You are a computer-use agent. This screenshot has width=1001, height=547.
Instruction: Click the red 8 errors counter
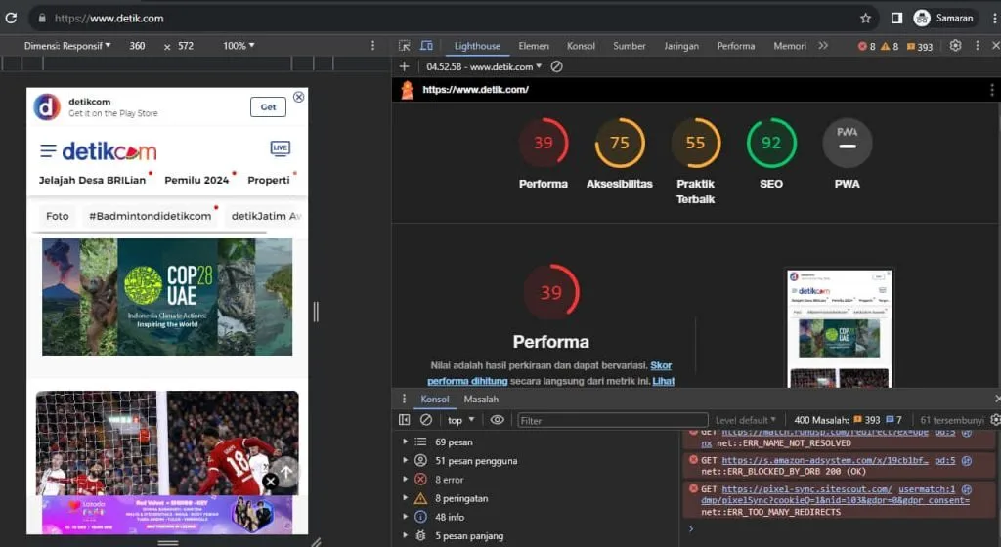pyautogui.click(x=867, y=47)
